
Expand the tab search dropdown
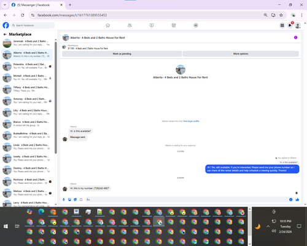(5, 5)
